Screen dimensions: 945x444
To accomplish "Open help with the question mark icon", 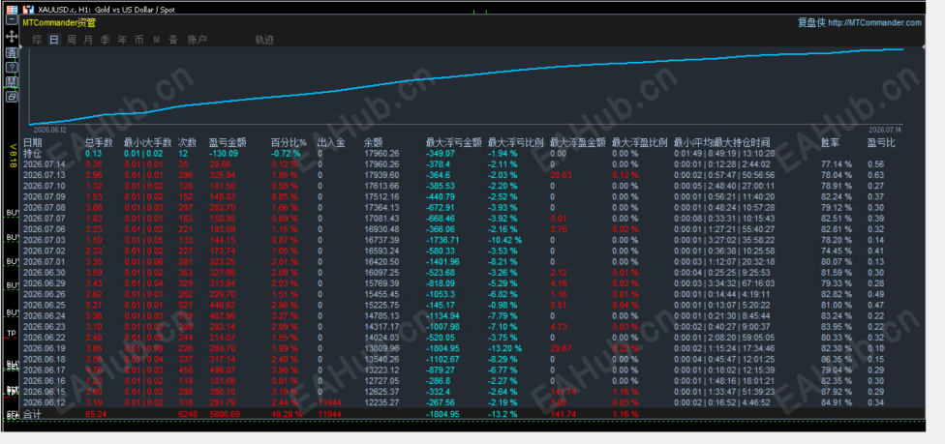I will click(12, 68).
